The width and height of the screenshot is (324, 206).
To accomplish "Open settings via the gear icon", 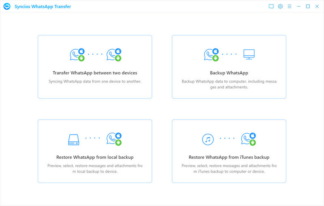I will (x=280, y=6).
